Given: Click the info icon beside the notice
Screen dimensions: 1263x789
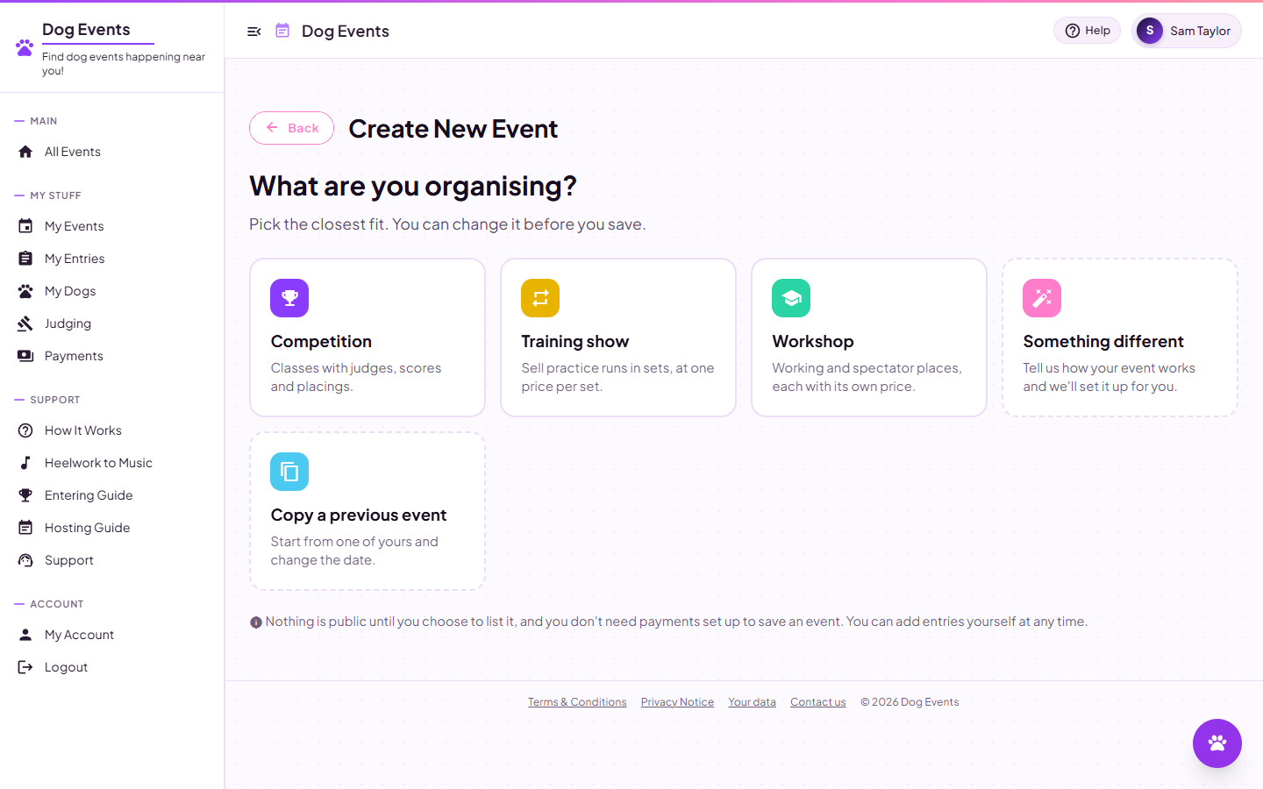Looking at the screenshot, I should pos(256,622).
